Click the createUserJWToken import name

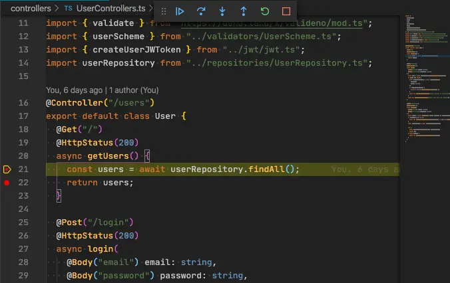136,50
